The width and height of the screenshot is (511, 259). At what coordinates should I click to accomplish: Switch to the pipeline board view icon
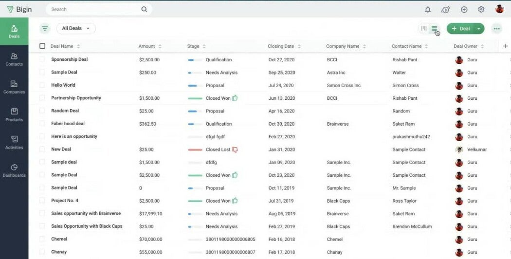424,29
